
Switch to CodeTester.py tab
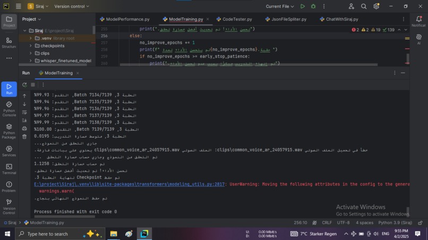click(x=234, y=19)
